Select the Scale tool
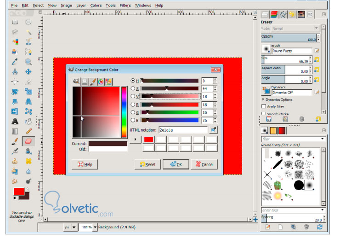340x239 pixels. point(28,92)
